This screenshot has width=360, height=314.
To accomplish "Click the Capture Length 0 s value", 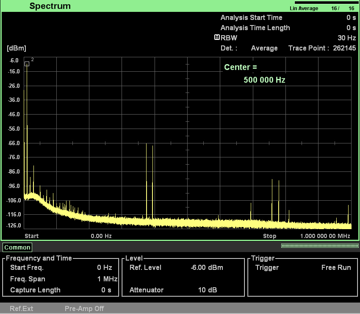I will [x=106, y=290].
